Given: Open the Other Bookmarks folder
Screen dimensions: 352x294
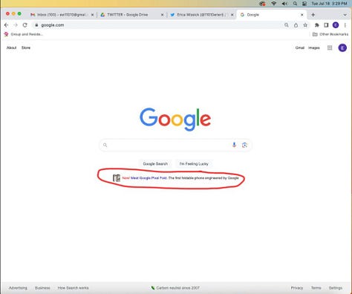Looking at the screenshot, I should click(x=330, y=34).
